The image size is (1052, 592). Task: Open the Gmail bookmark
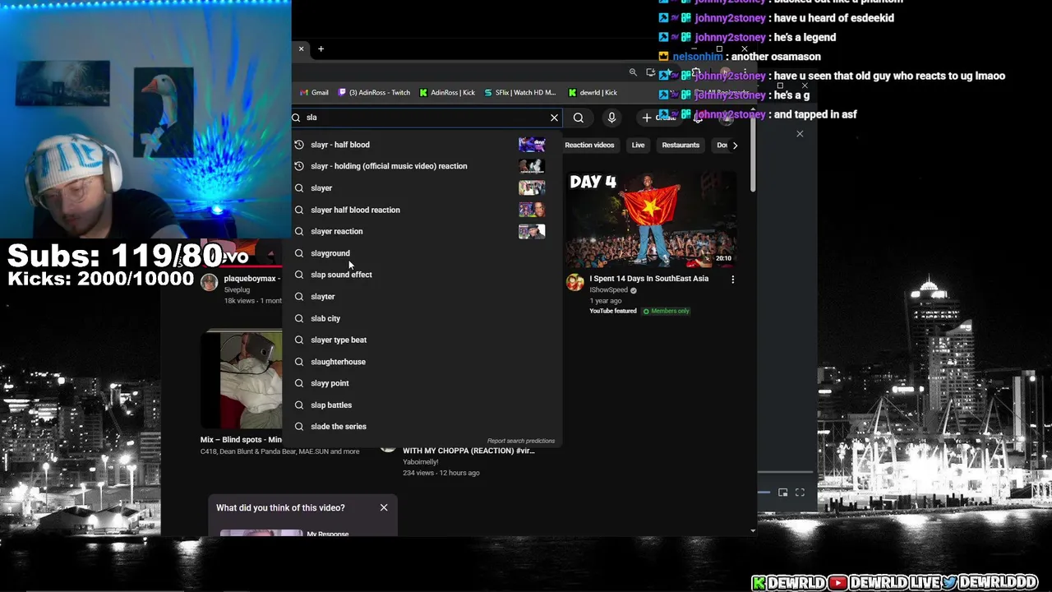314,93
